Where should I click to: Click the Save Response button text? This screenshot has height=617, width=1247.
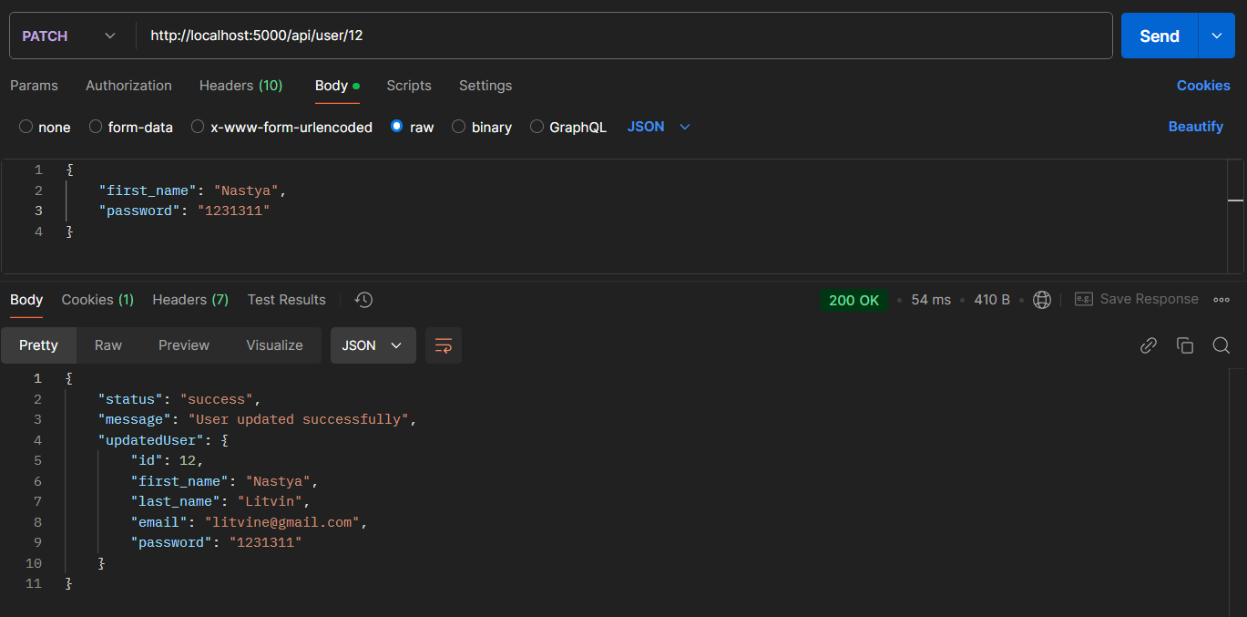pyautogui.click(x=1150, y=299)
